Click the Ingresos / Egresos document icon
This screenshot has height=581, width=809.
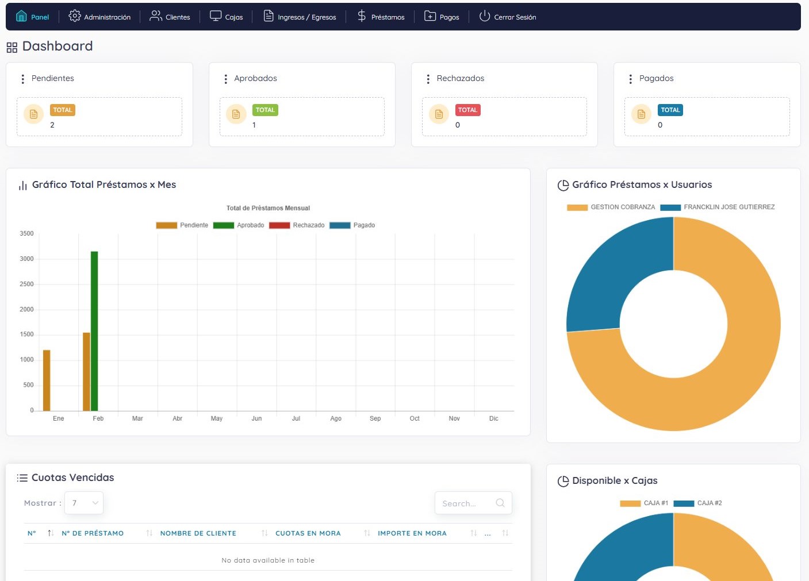coord(269,16)
